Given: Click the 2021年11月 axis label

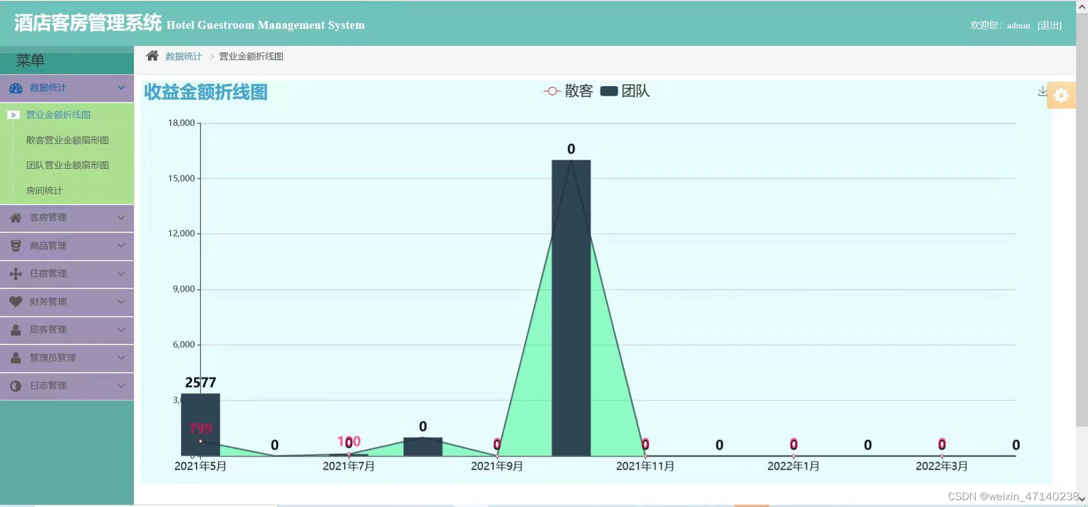Looking at the screenshot, I should coord(645,466).
